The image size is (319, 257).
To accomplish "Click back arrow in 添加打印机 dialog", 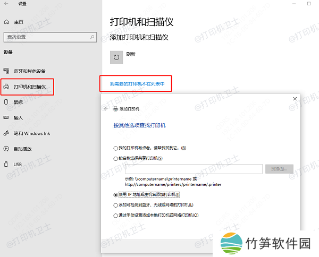I will pos(105,109).
